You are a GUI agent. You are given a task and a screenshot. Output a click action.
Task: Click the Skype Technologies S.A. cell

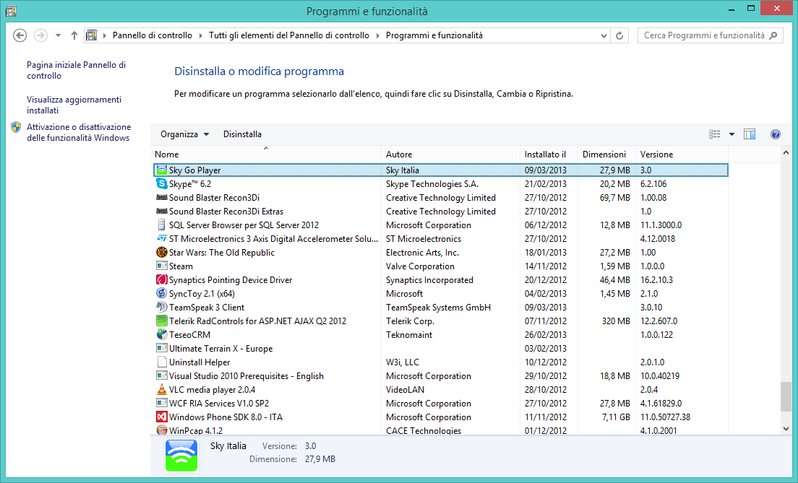pyautogui.click(x=432, y=184)
